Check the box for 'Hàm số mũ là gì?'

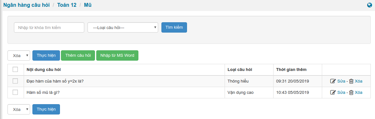15,92
